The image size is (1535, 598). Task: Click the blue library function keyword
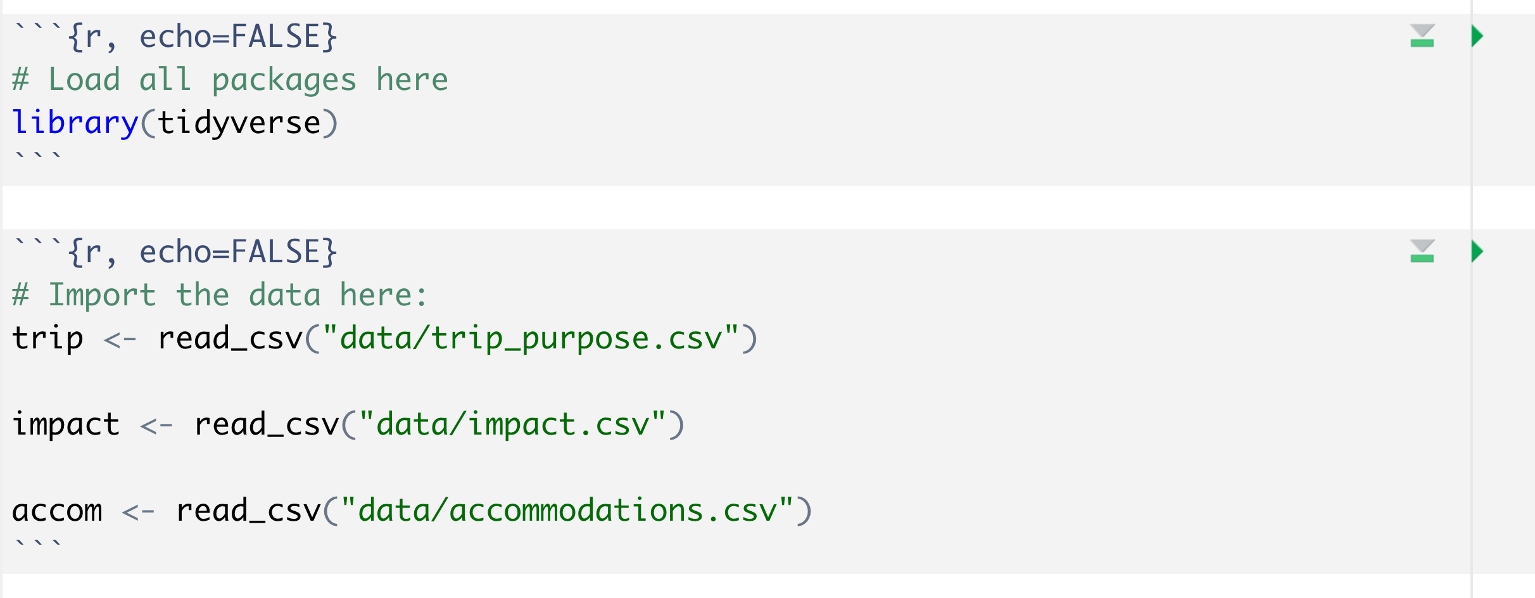[x=75, y=123]
